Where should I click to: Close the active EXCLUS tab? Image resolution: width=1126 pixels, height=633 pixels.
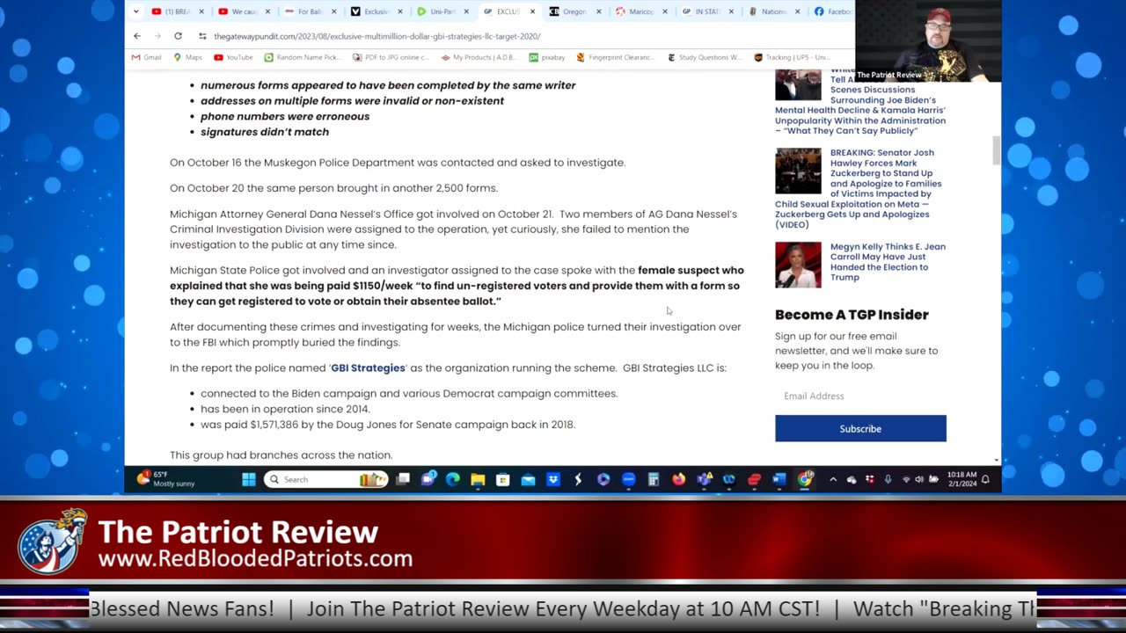[532, 11]
